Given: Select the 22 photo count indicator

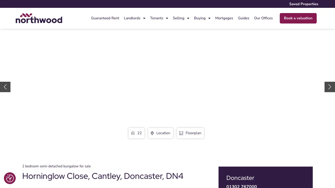Looking at the screenshot, I should coord(139,133).
